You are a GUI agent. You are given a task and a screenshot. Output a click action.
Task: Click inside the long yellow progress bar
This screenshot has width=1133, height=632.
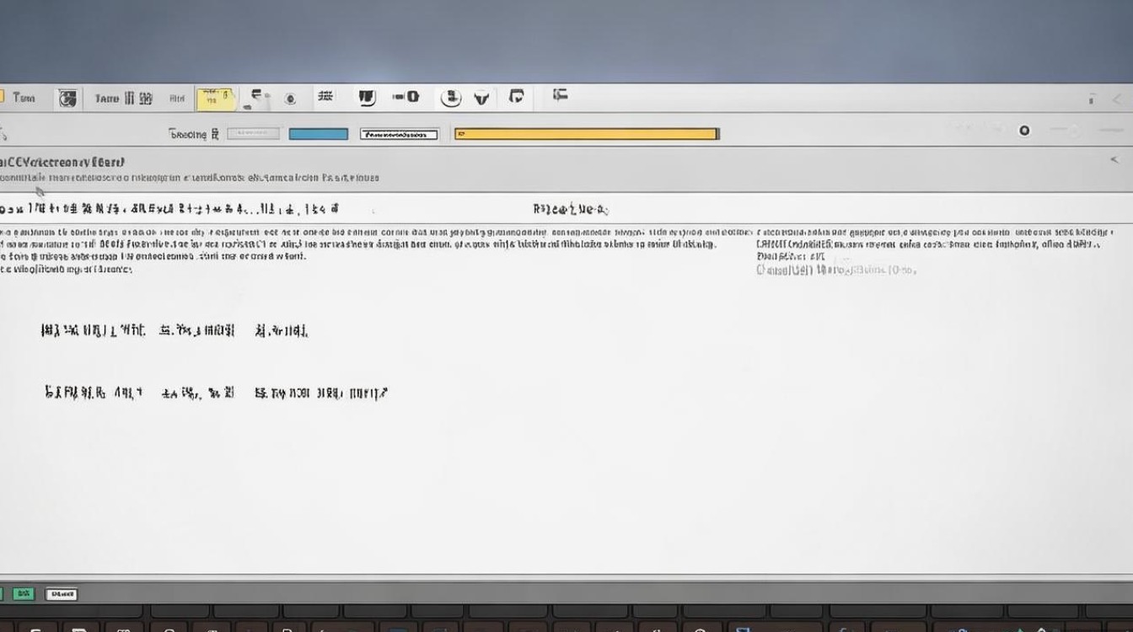(x=586, y=133)
